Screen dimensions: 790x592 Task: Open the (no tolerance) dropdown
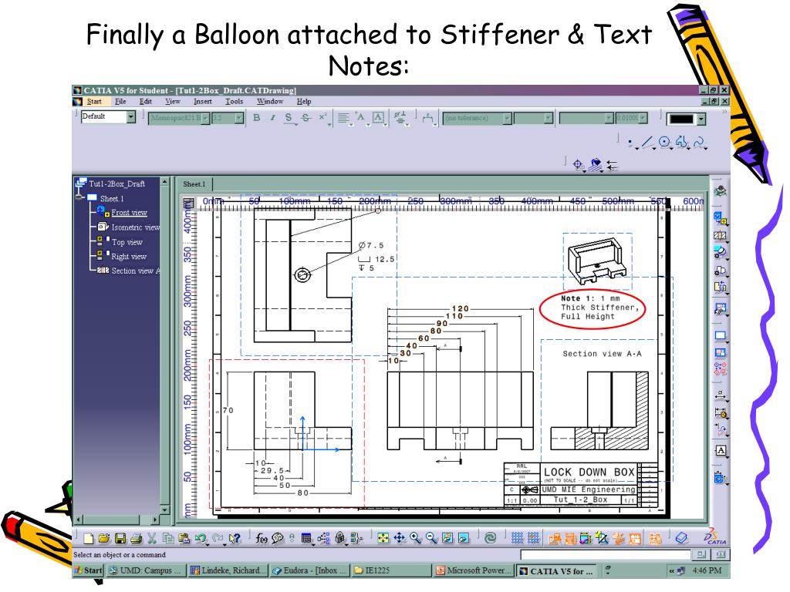[507, 118]
